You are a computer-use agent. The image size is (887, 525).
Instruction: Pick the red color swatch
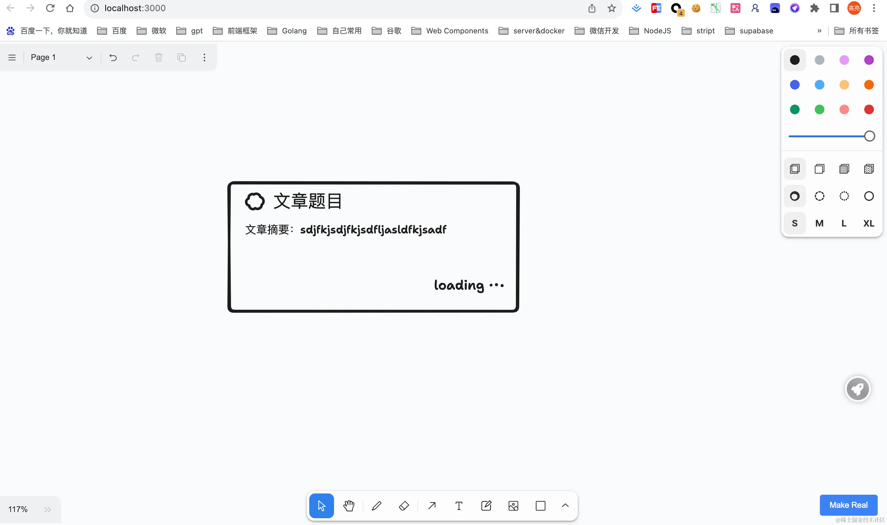(869, 109)
